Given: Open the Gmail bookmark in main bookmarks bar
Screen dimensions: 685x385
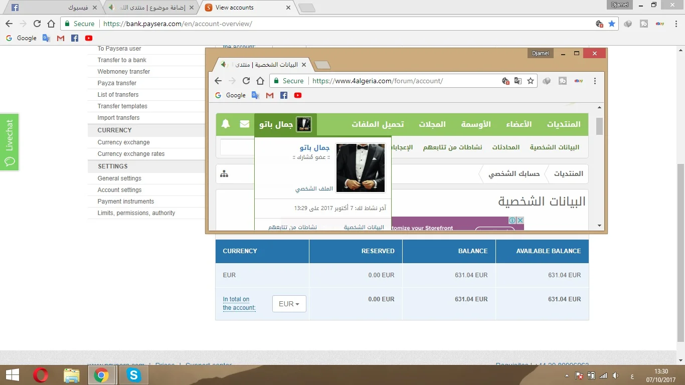Looking at the screenshot, I should coord(61,38).
